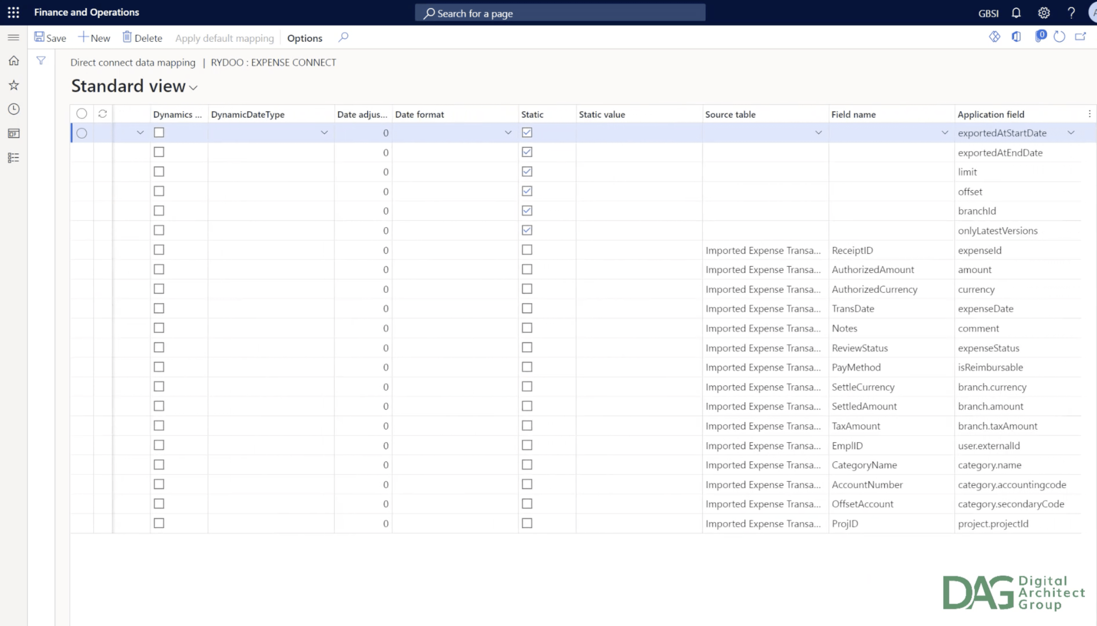Open the Options menu
Screen dimensions: 1097x626
(x=304, y=38)
